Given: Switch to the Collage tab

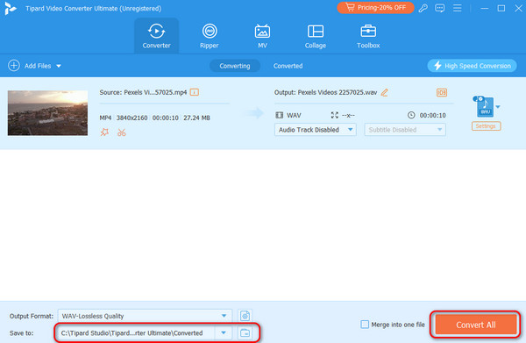Looking at the screenshot, I should [x=316, y=36].
